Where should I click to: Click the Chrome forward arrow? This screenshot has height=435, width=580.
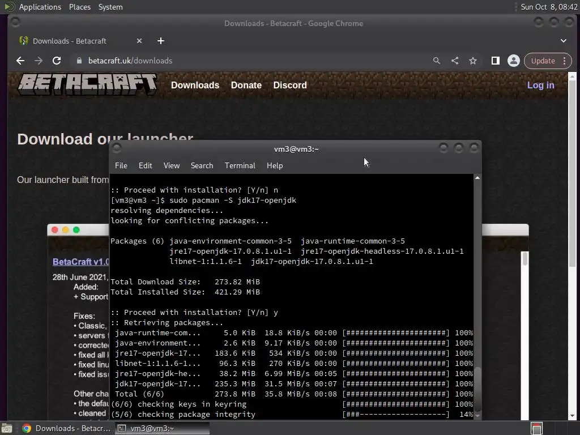click(x=39, y=61)
